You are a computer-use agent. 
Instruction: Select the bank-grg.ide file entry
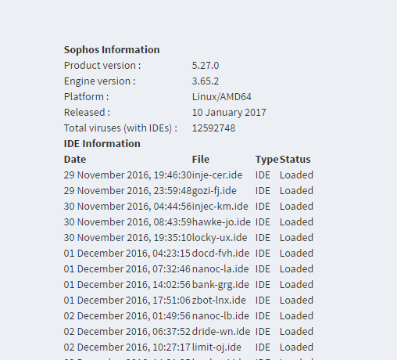[220, 285]
